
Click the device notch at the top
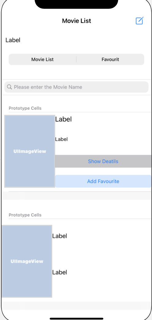point(76,4)
